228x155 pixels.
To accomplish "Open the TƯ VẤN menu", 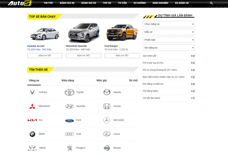I will (122, 3).
